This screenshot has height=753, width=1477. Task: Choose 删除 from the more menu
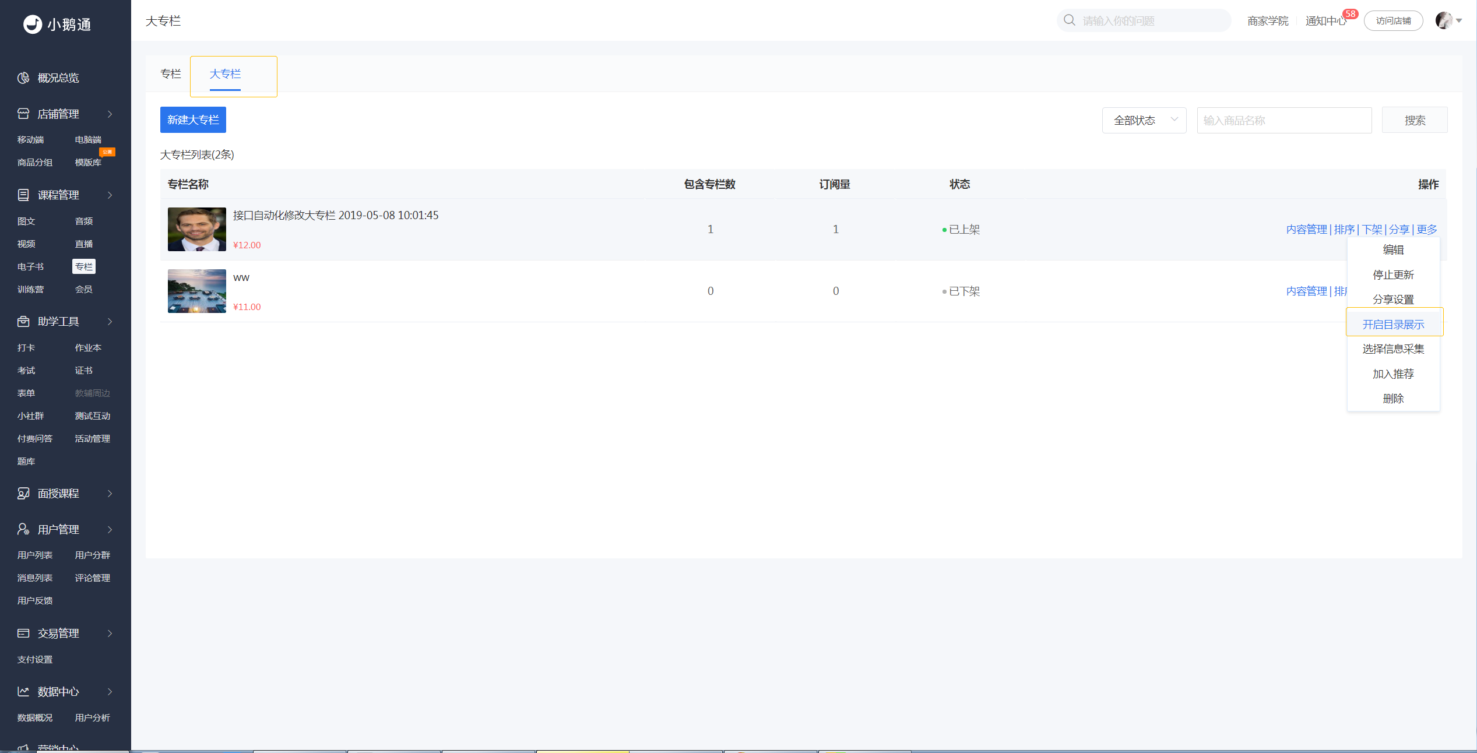click(1393, 399)
